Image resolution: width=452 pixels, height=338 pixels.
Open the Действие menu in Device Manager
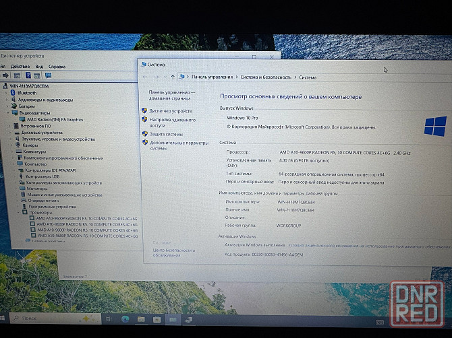pos(20,67)
